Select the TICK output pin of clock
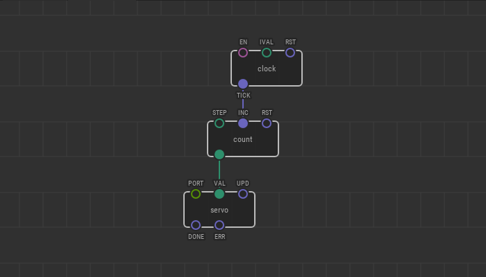Viewport: 486px width, 277px height. click(x=243, y=84)
